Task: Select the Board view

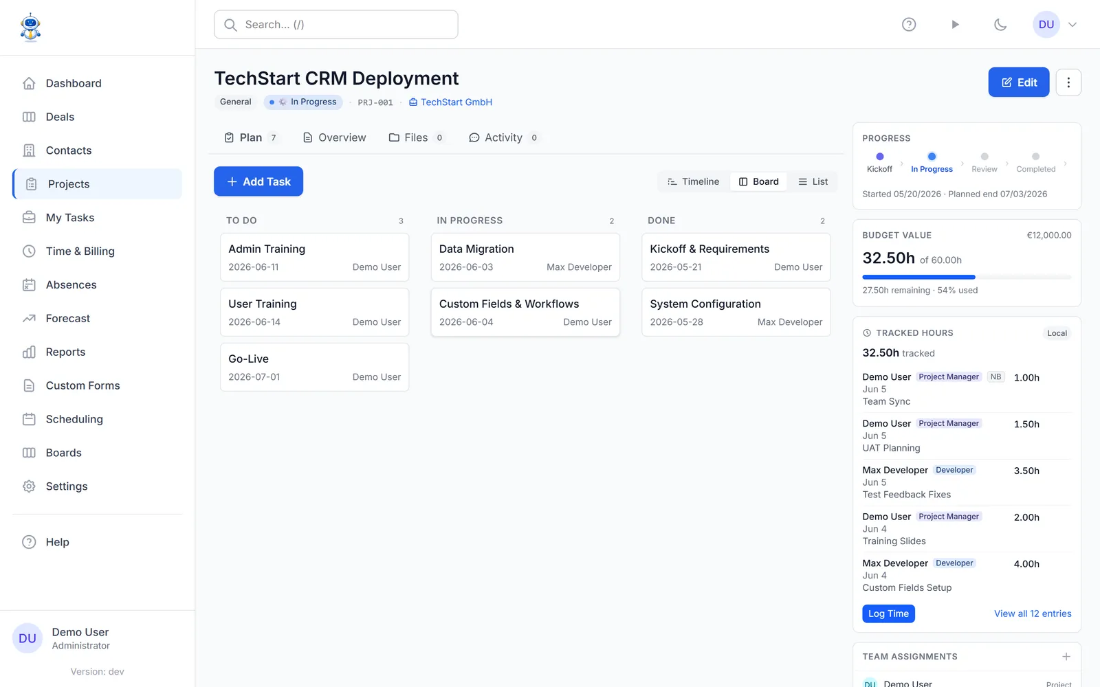Action: pyautogui.click(x=758, y=181)
